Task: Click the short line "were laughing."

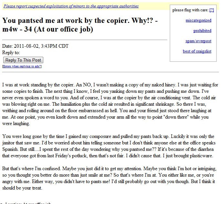Action: click(16, 123)
